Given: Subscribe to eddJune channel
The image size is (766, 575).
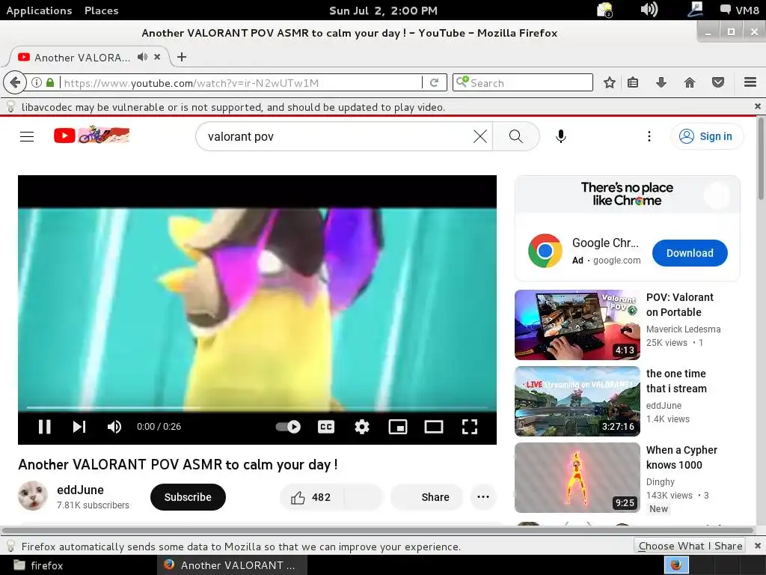Looking at the screenshot, I should pyautogui.click(x=188, y=497).
